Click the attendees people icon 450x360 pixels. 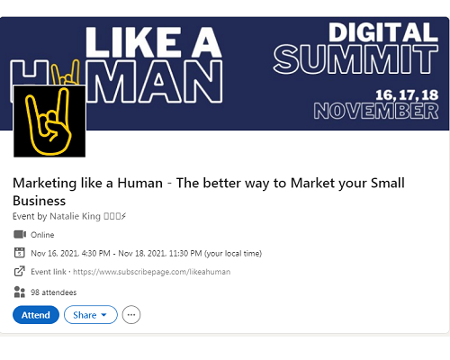(20, 292)
